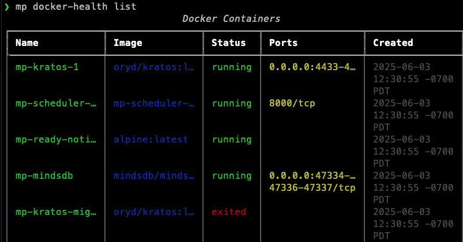Click the Docker Containers table title

coord(231,18)
